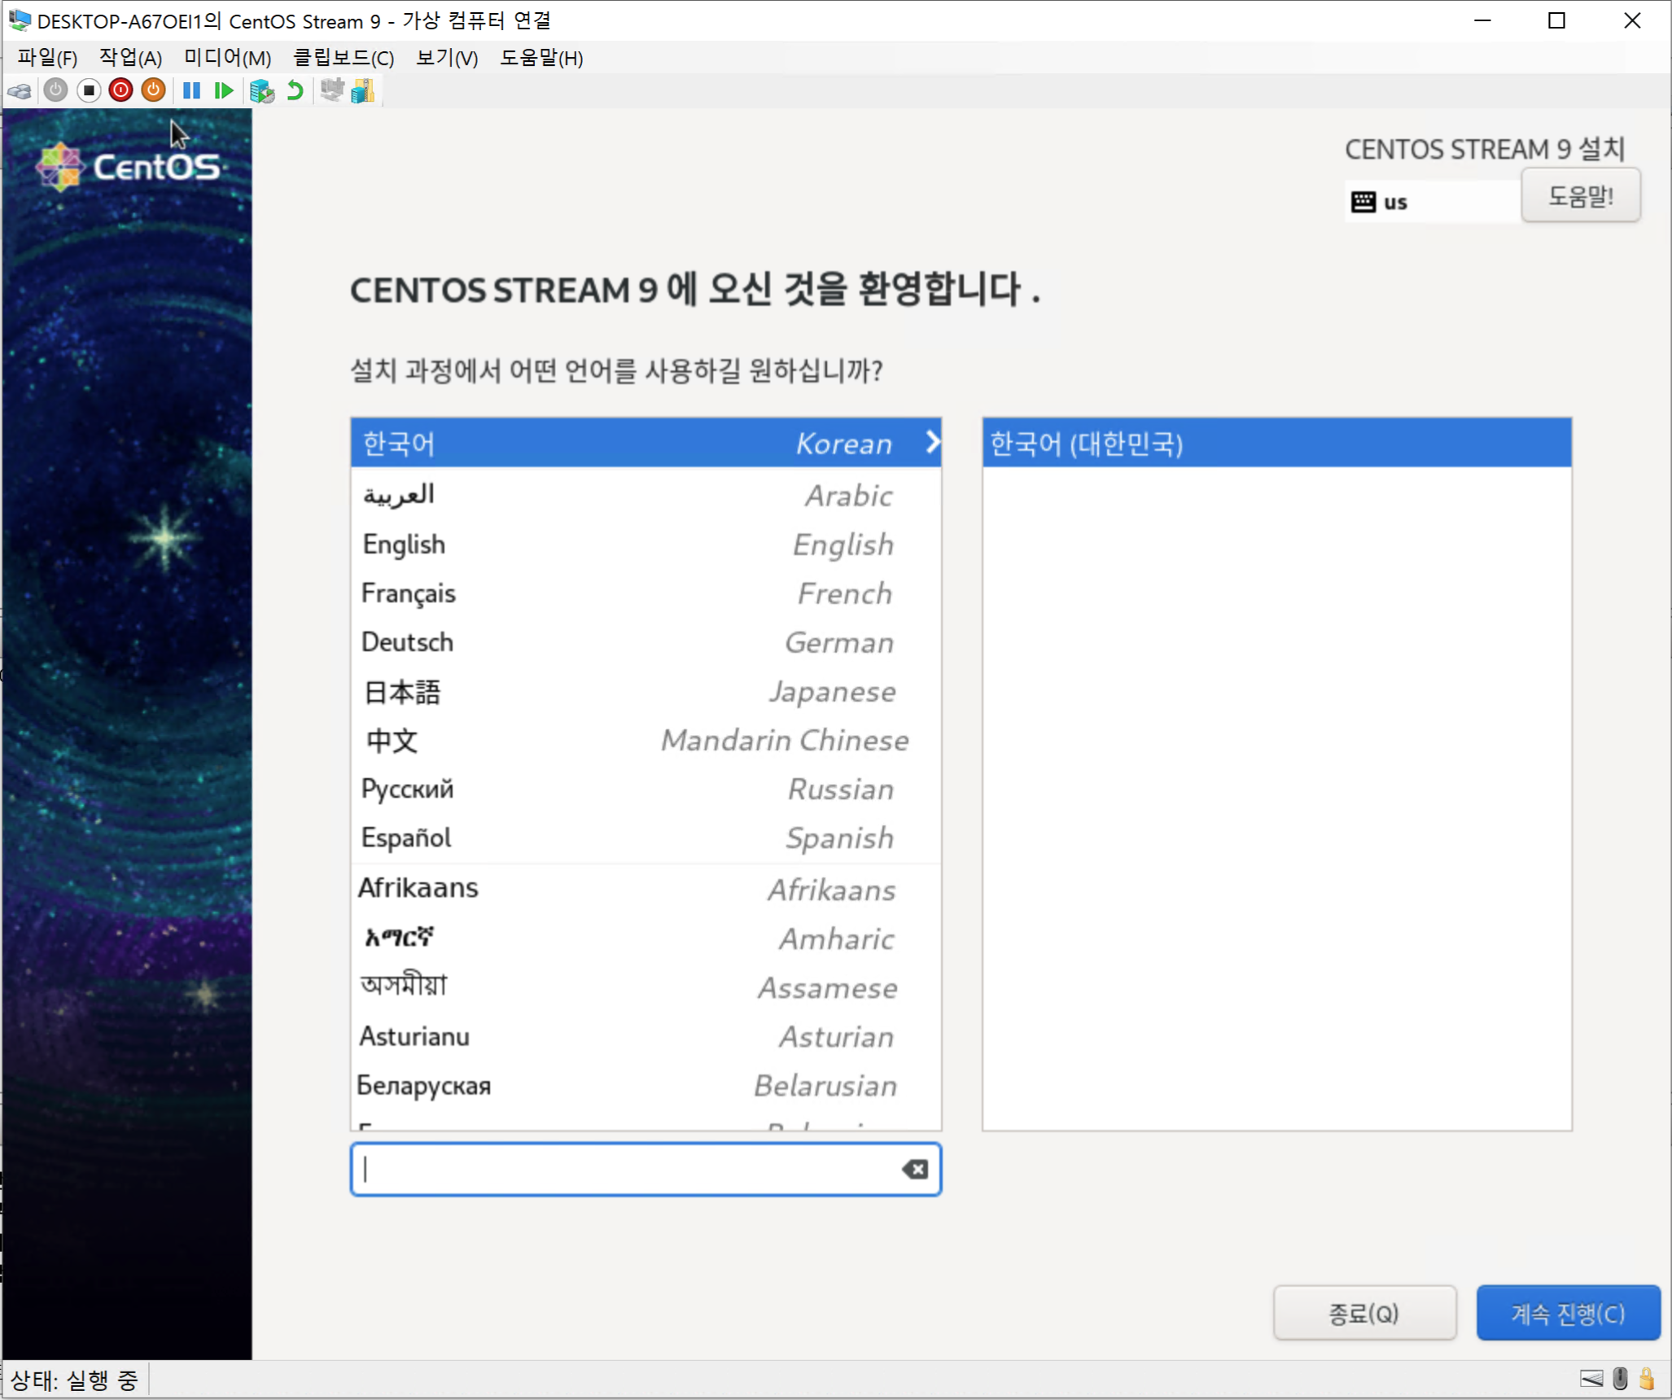
Task: Select Español Spanish in the list
Action: coord(646,838)
